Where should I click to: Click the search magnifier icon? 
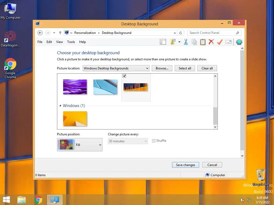tap(238, 33)
